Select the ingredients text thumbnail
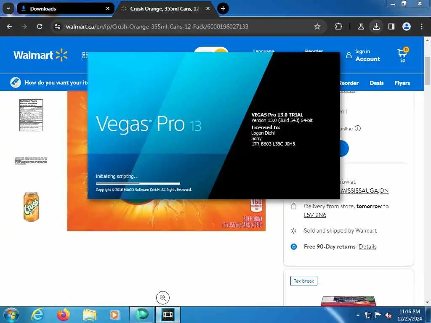Screen dimensions: 431x323 coord(31,161)
